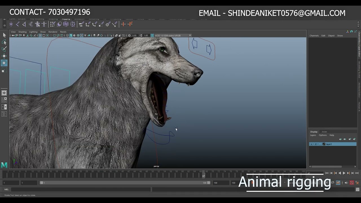Open the viewport View menu

click(x=13, y=32)
